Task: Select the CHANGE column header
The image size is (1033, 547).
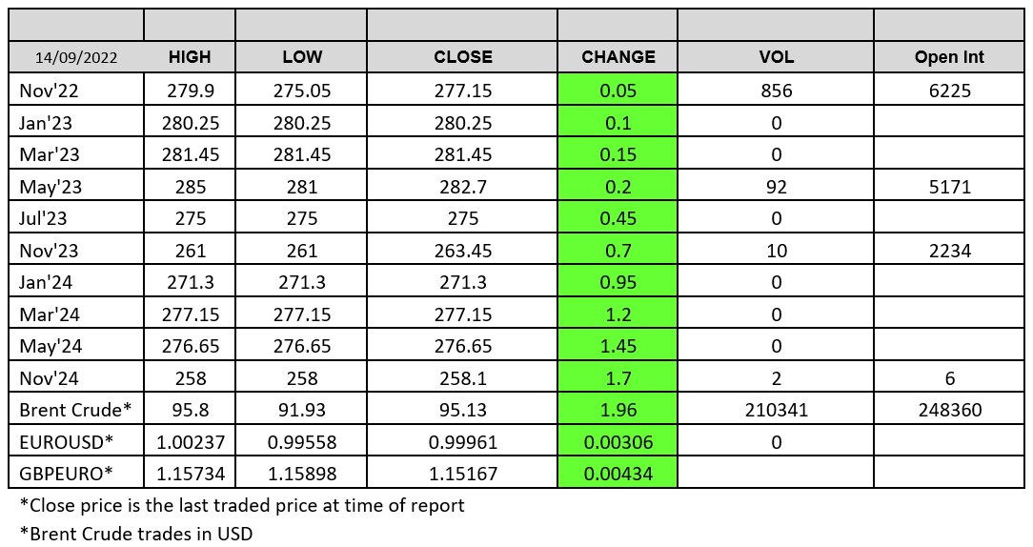Action: [x=618, y=57]
